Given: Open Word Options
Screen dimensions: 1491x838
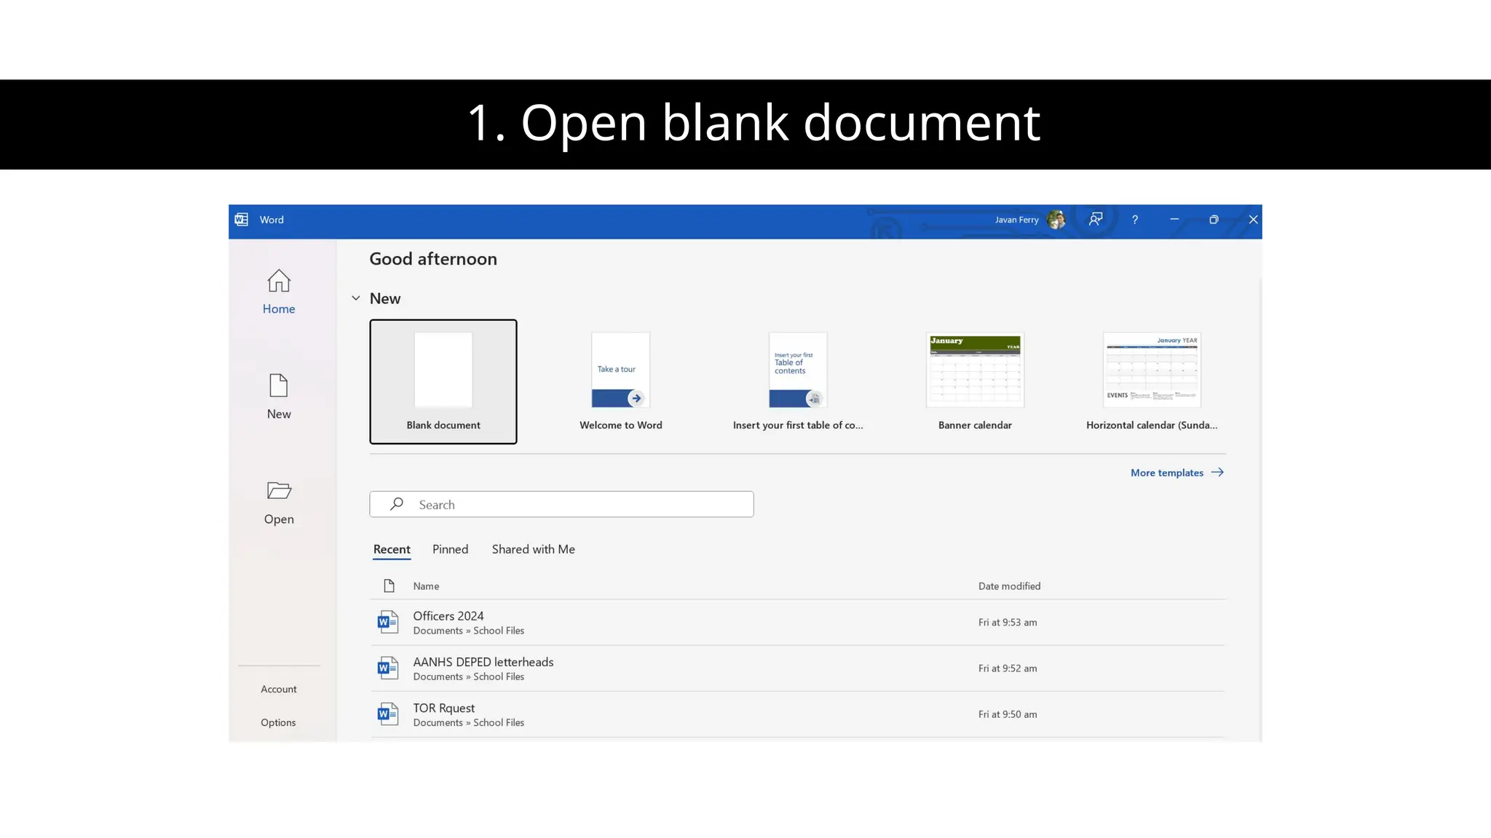Looking at the screenshot, I should tap(278, 723).
